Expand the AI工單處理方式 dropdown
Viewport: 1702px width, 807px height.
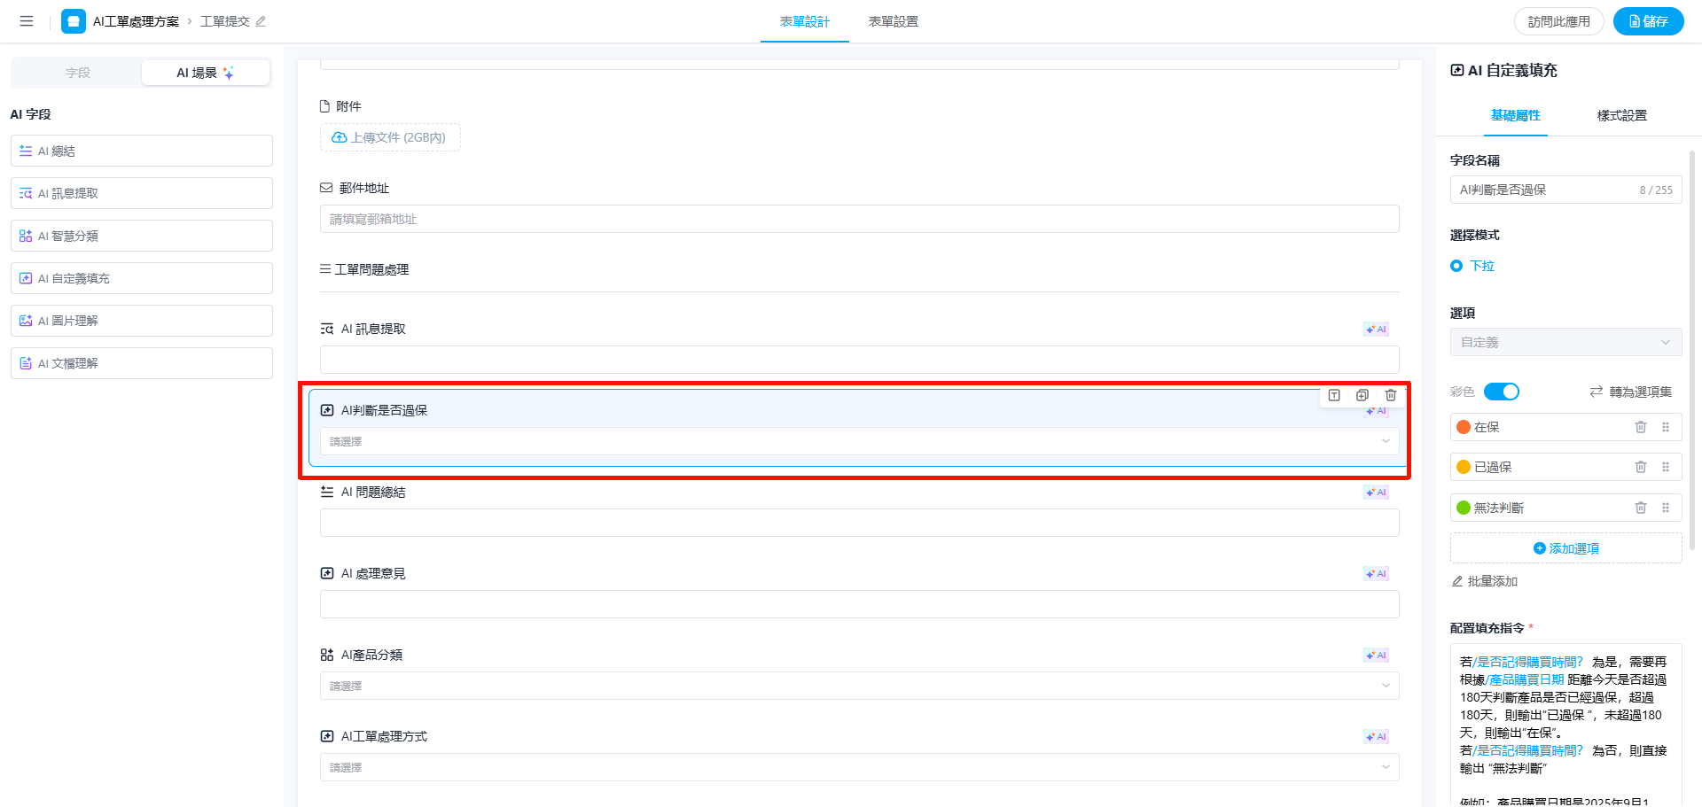[x=859, y=767]
